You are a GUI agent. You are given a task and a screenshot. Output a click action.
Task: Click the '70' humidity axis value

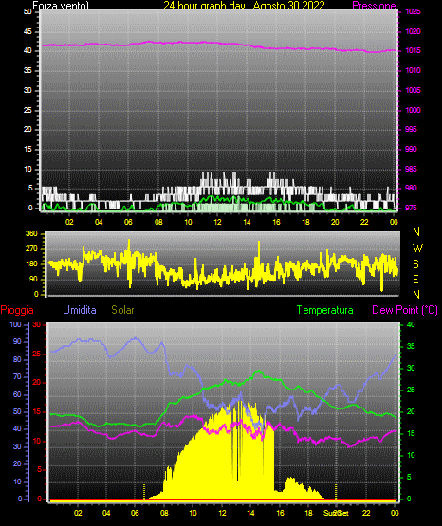pos(17,376)
